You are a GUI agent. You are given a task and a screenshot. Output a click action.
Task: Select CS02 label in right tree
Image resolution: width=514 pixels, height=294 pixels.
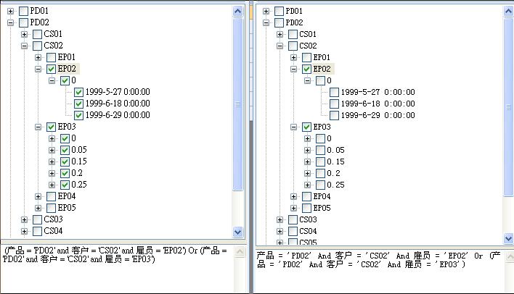[308, 46]
